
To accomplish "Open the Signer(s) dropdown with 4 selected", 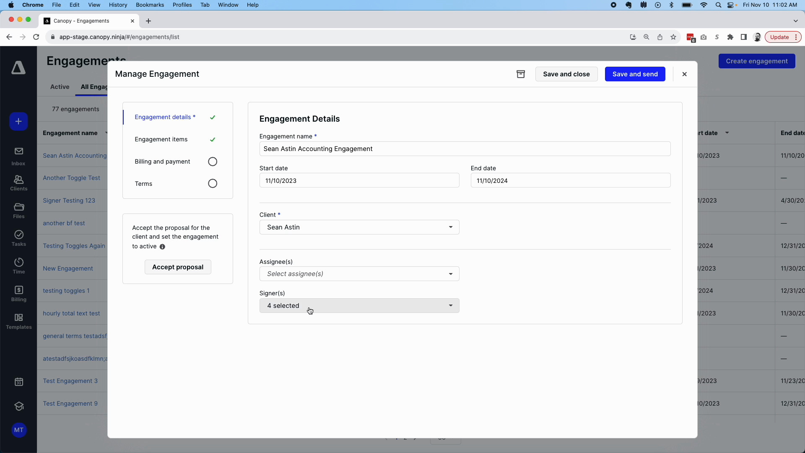I will coord(359,306).
